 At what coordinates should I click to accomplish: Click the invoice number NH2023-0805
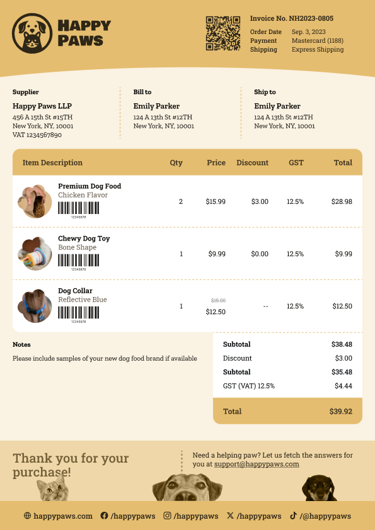pos(311,18)
